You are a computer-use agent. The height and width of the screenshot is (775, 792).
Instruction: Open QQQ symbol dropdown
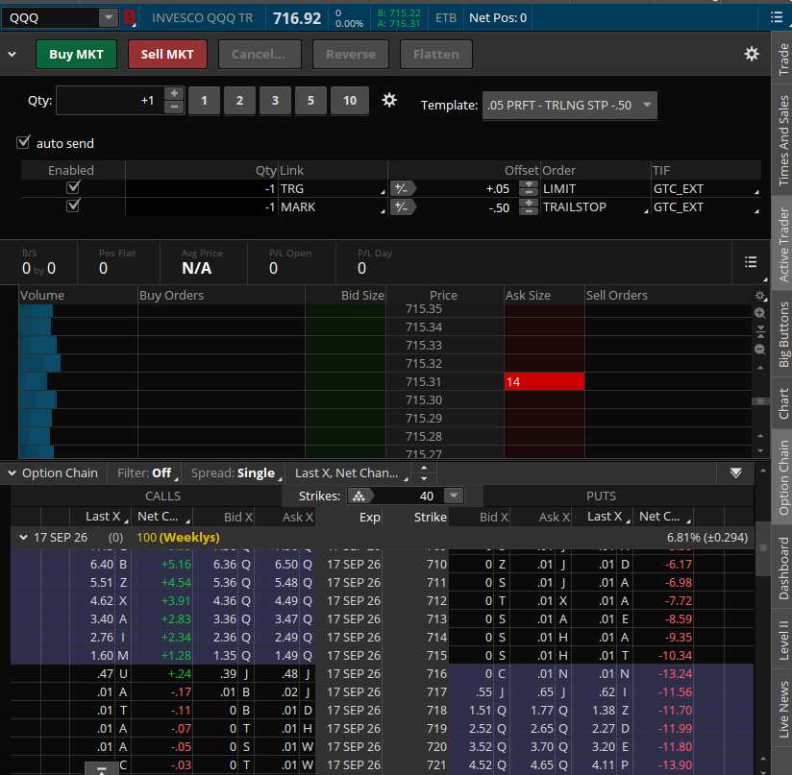pos(108,17)
